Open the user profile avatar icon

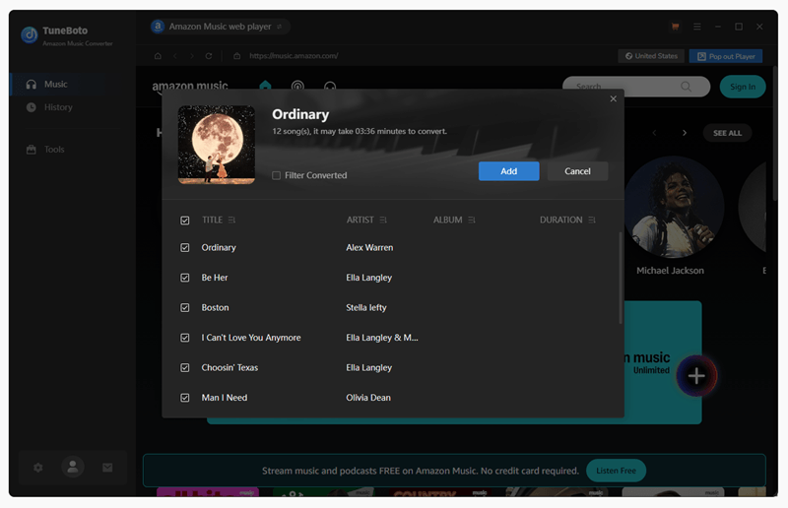tap(72, 467)
